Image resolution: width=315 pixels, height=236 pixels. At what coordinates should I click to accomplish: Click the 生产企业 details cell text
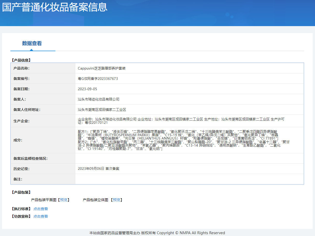[x=181, y=121]
